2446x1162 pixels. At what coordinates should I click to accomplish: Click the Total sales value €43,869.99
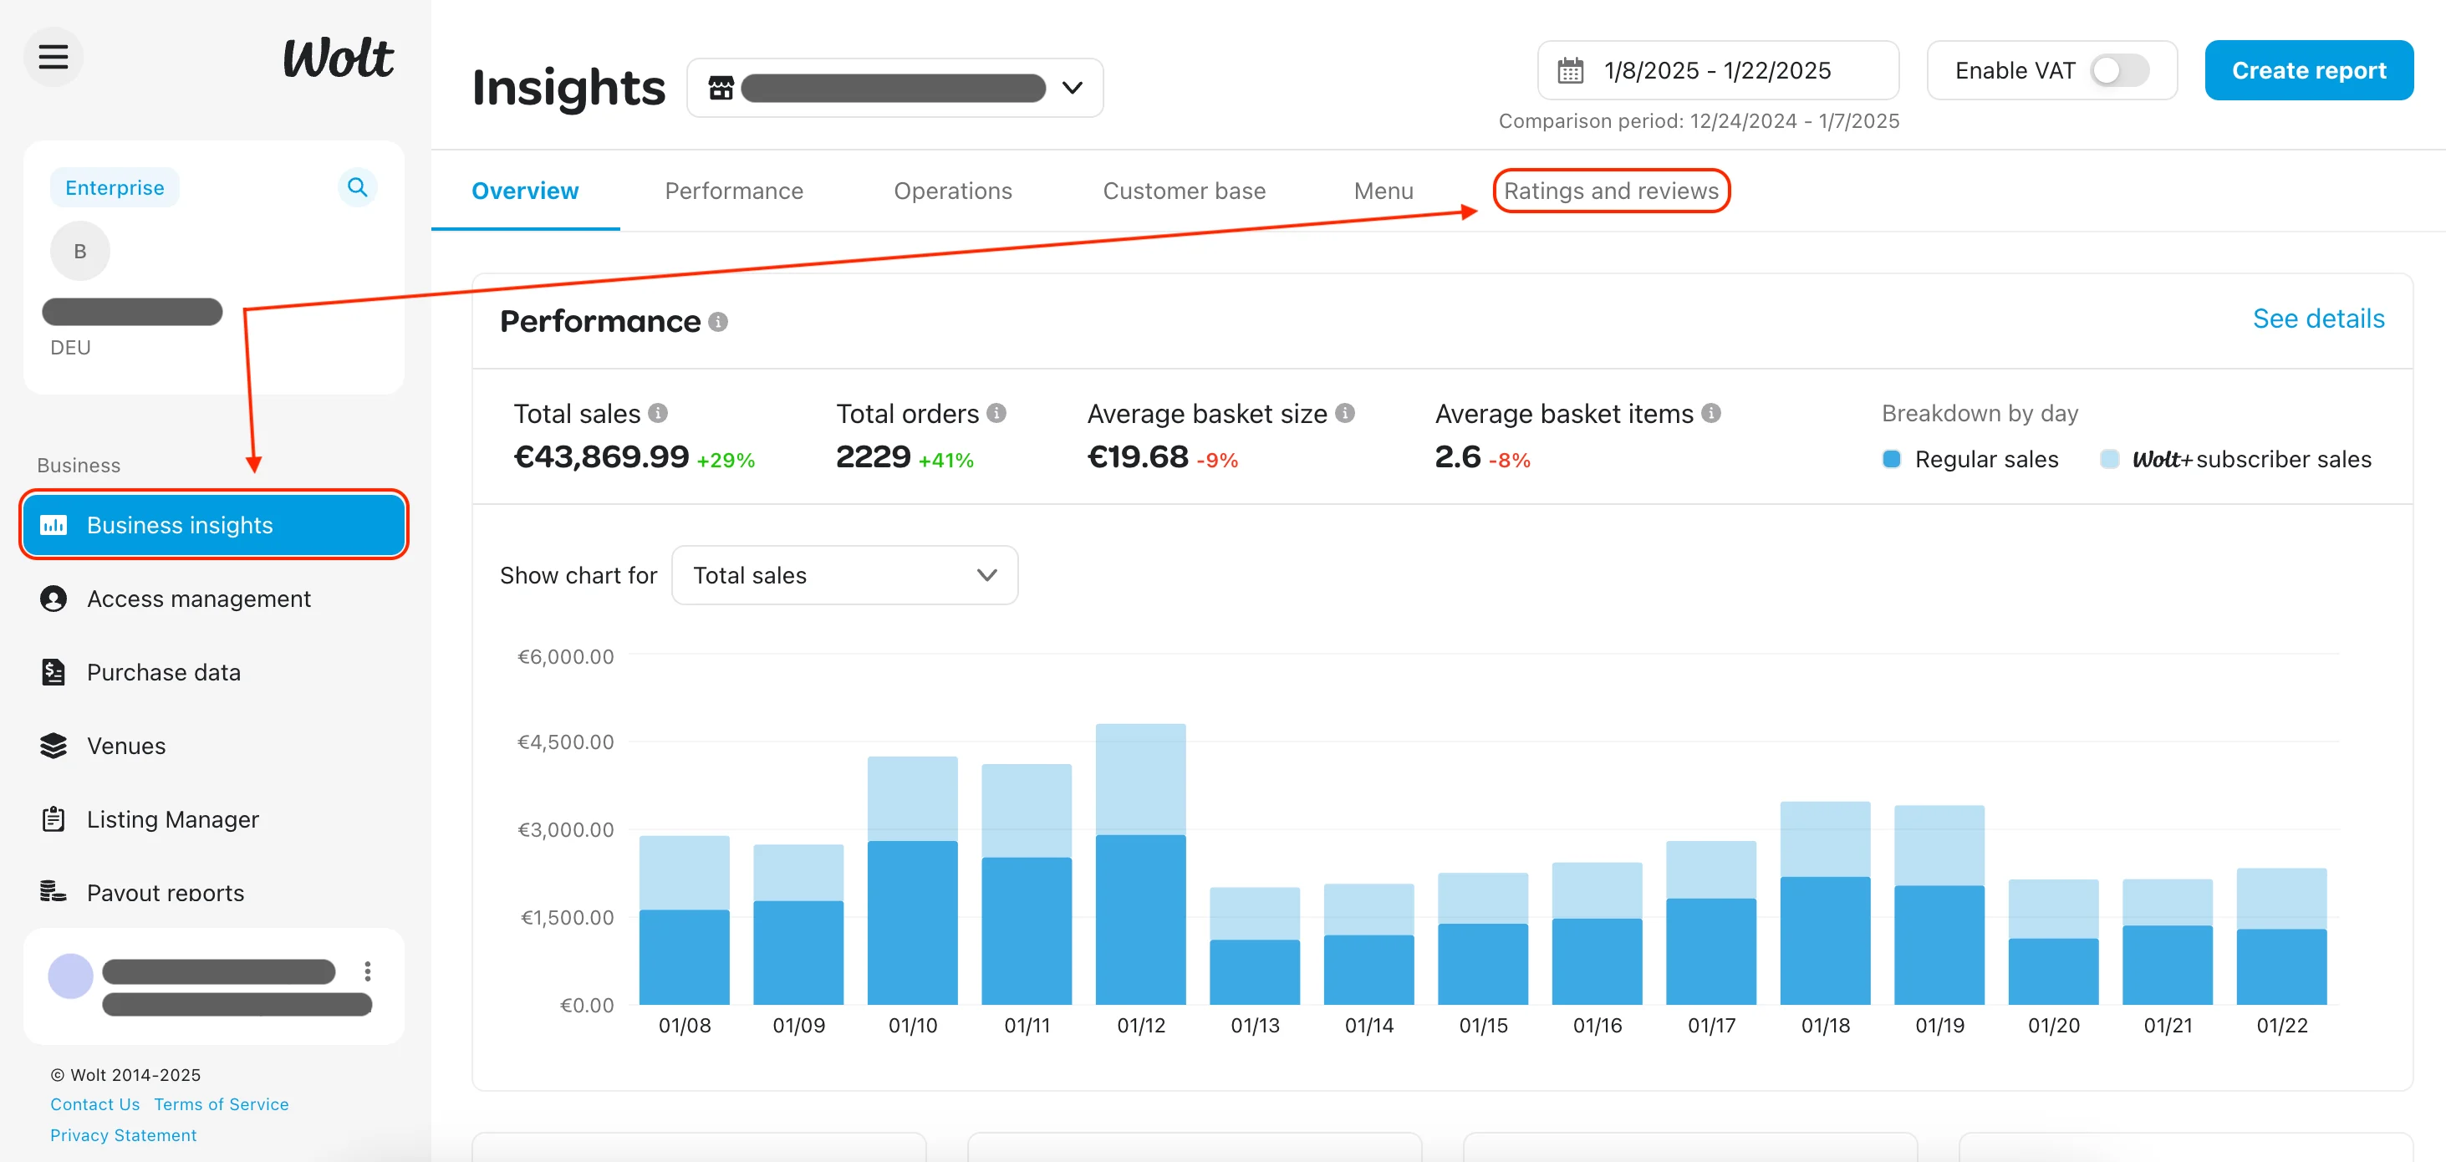click(601, 457)
